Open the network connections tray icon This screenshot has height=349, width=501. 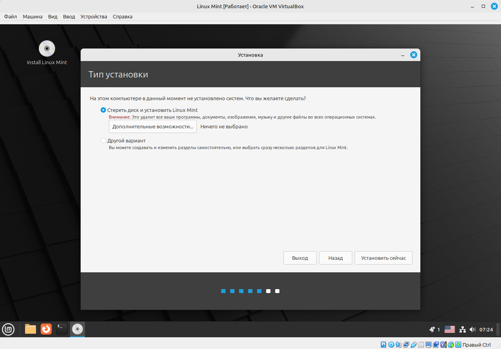[462, 329]
